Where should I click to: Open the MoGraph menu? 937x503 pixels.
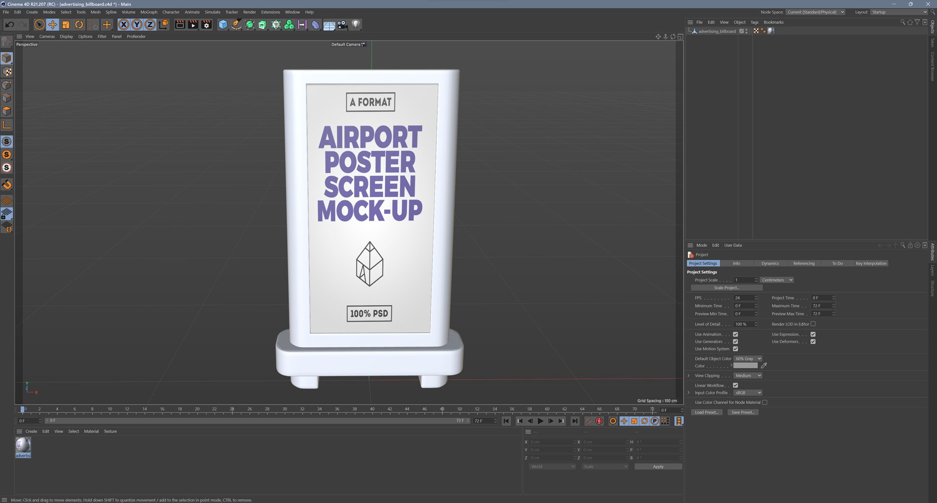click(149, 12)
